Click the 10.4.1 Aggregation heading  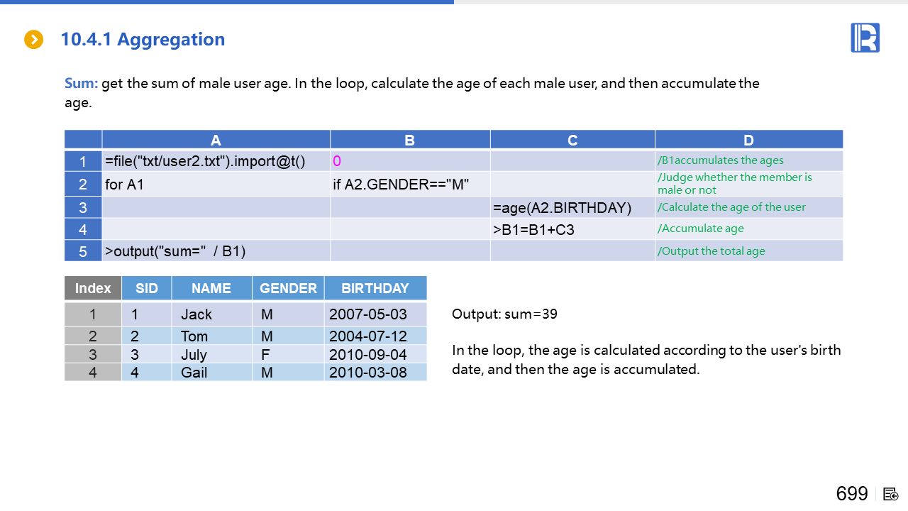tap(143, 40)
